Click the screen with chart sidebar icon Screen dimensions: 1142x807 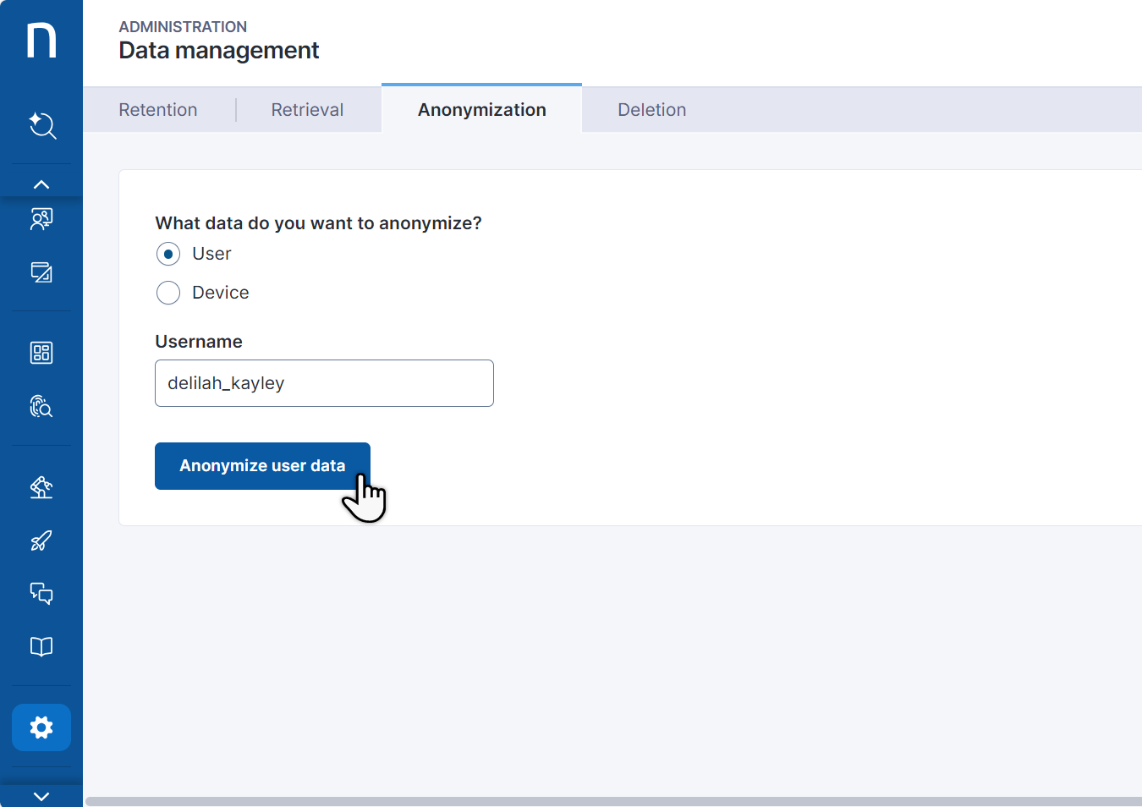pos(41,272)
